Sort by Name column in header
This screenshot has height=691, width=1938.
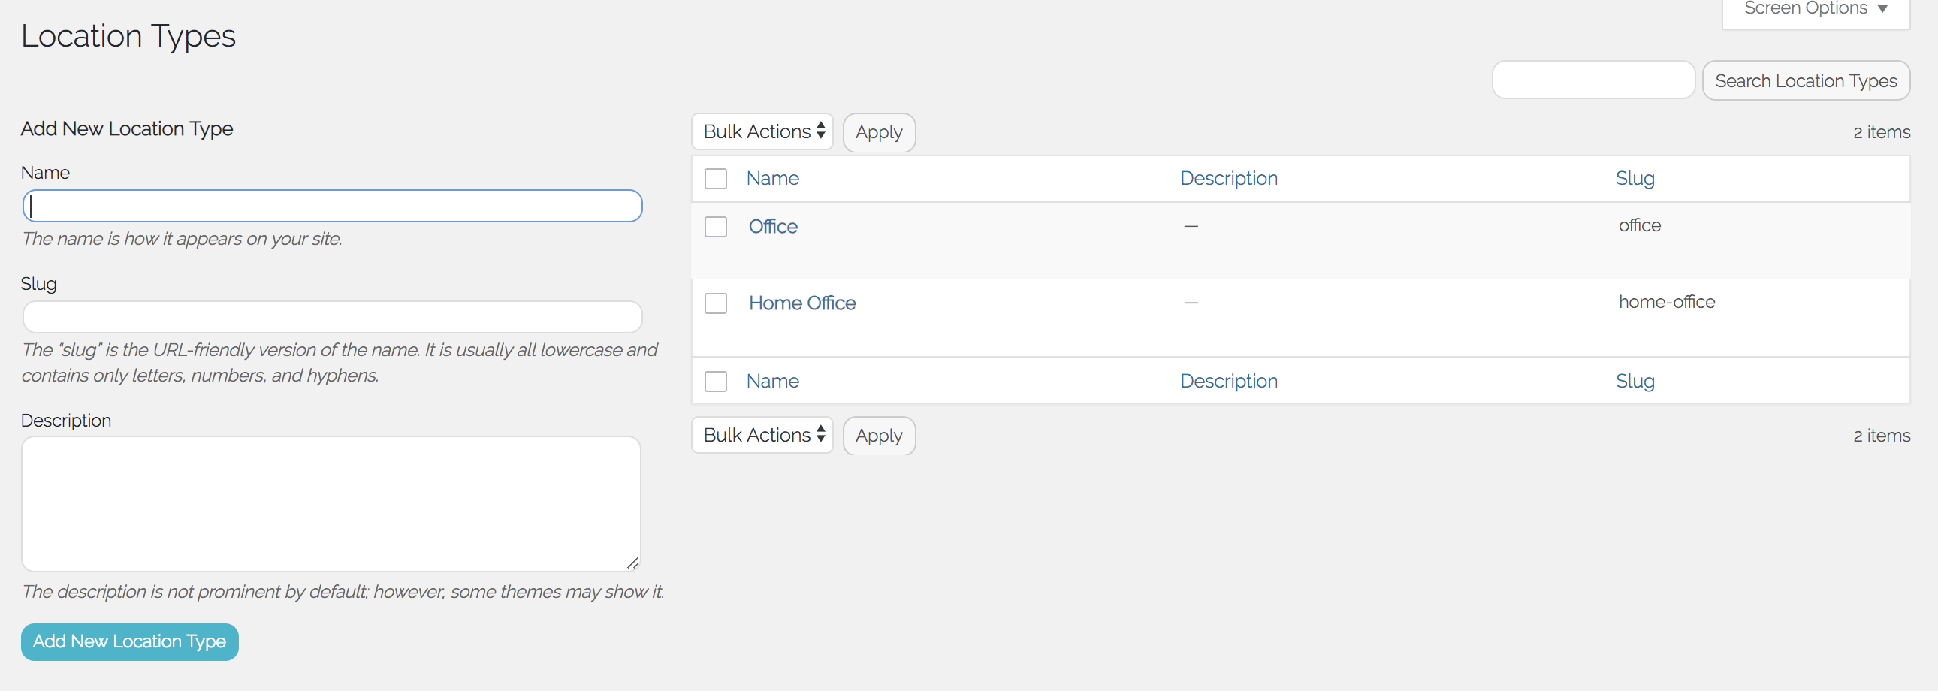[x=772, y=178]
